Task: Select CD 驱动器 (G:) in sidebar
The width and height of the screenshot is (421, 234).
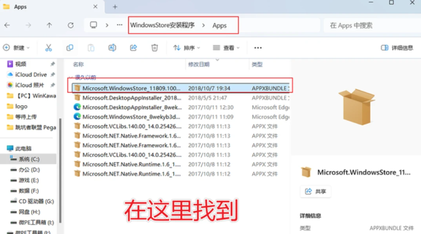Action: (x=32, y=201)
